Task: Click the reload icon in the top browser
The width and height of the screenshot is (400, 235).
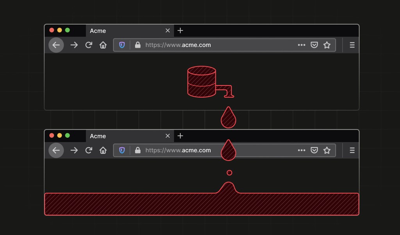Action: tap(88, 45)
